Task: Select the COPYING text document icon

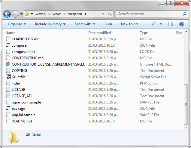Action: (8, 70)
